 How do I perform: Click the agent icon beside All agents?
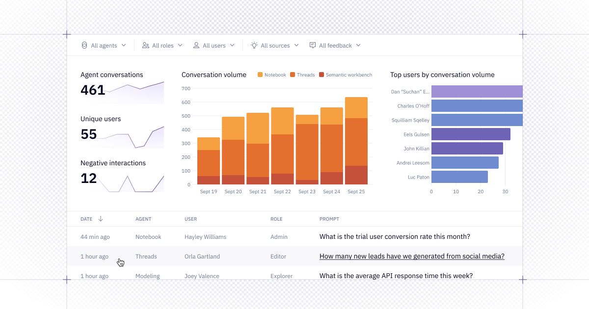point(84,45)
